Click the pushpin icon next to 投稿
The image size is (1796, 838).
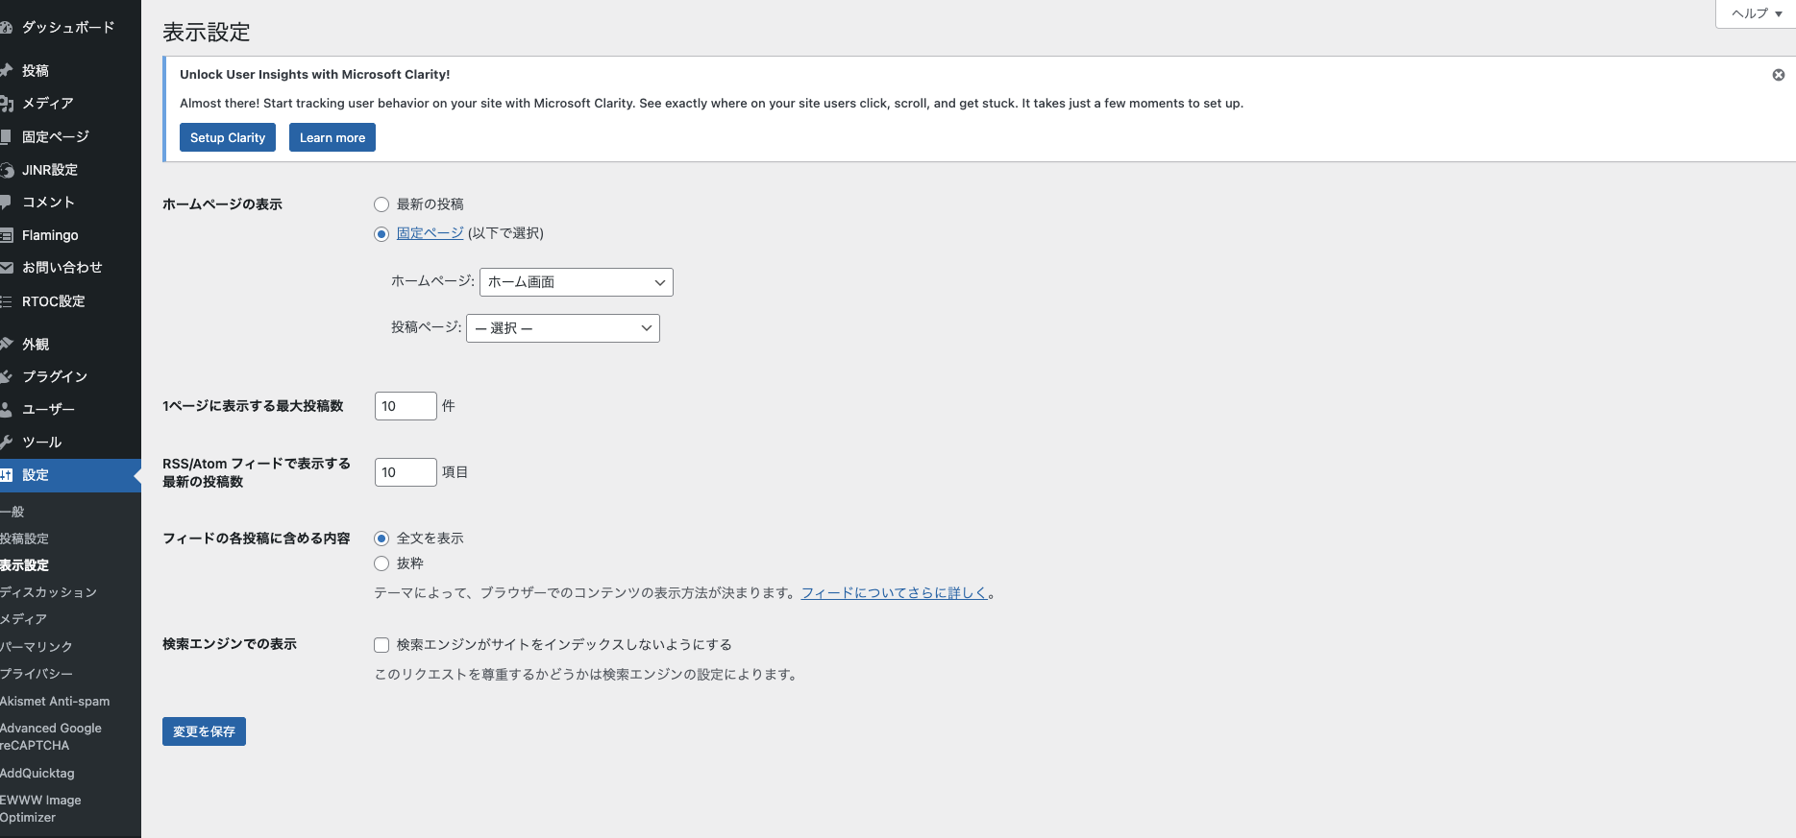[x=6, y=70]
